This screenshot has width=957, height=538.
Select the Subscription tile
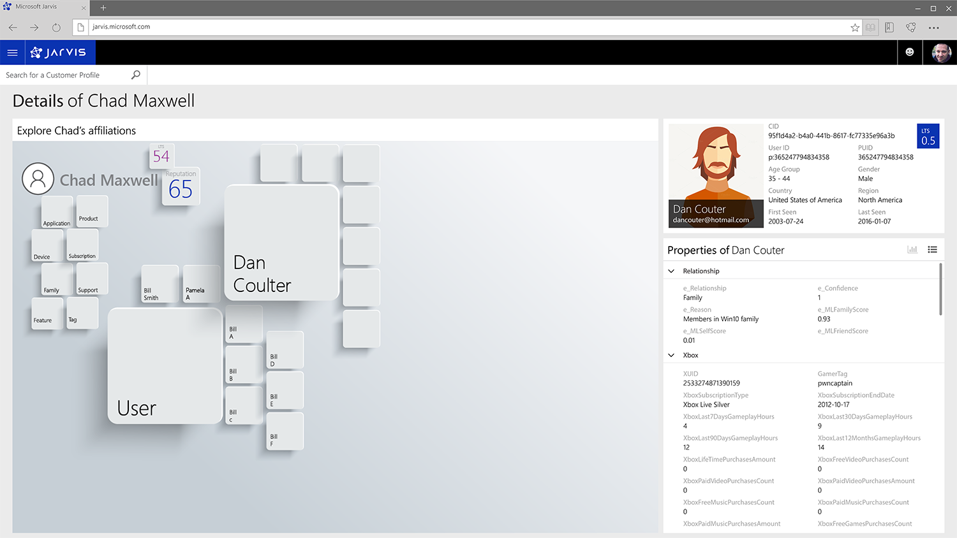click(82, 245)
